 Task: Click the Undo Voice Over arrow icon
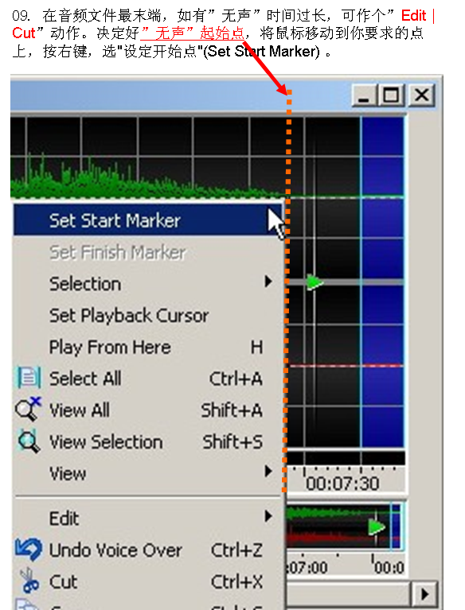tap(28, 550)
